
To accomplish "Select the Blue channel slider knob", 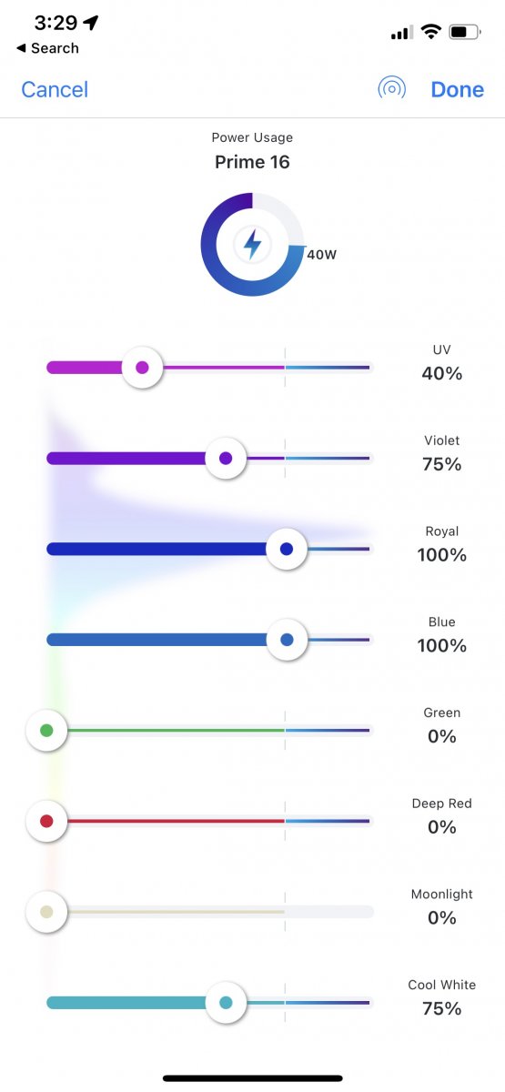I will (x=287, y=640).
